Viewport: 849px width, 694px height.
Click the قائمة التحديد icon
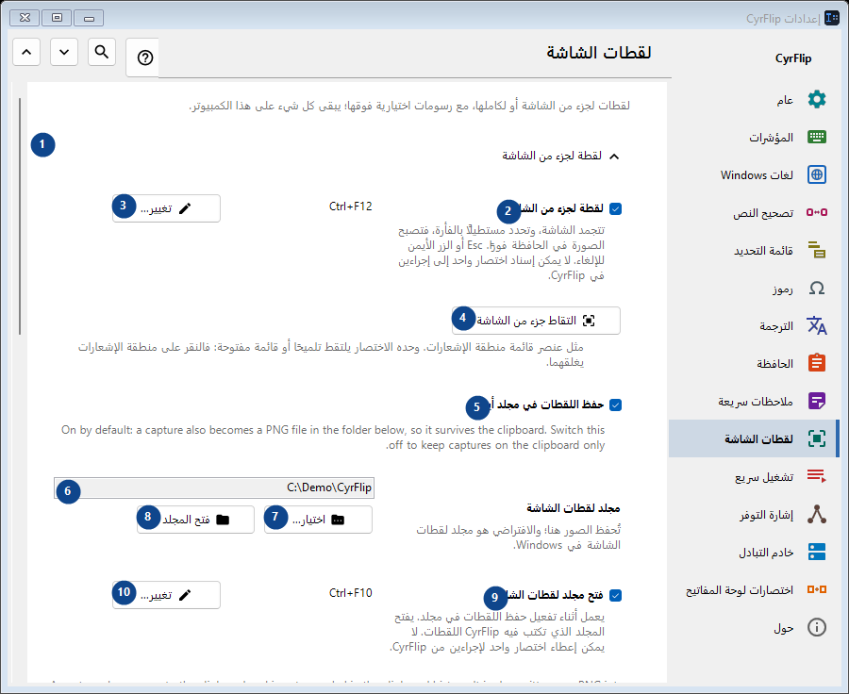(x=817, y=250)
